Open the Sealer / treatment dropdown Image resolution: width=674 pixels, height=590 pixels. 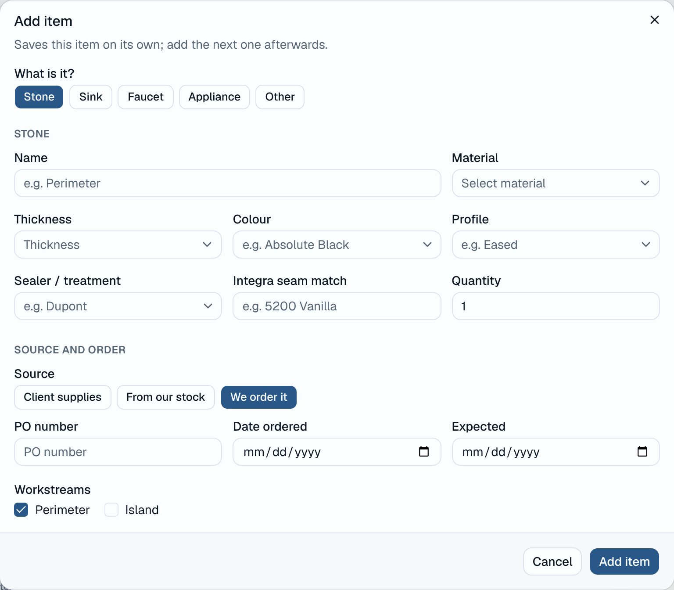tap(118, 306)
